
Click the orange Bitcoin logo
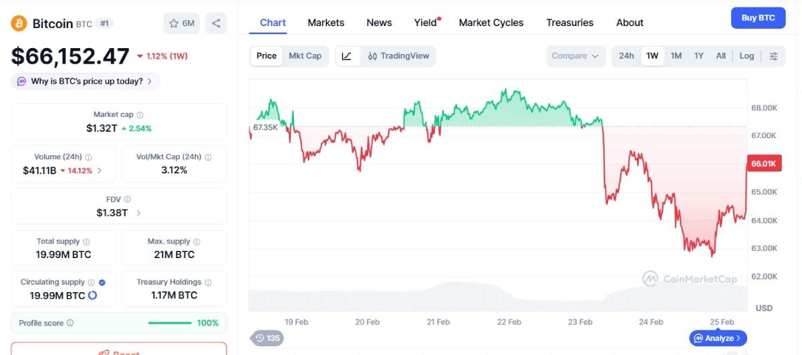pyautogui.click(x=19, y=23)
